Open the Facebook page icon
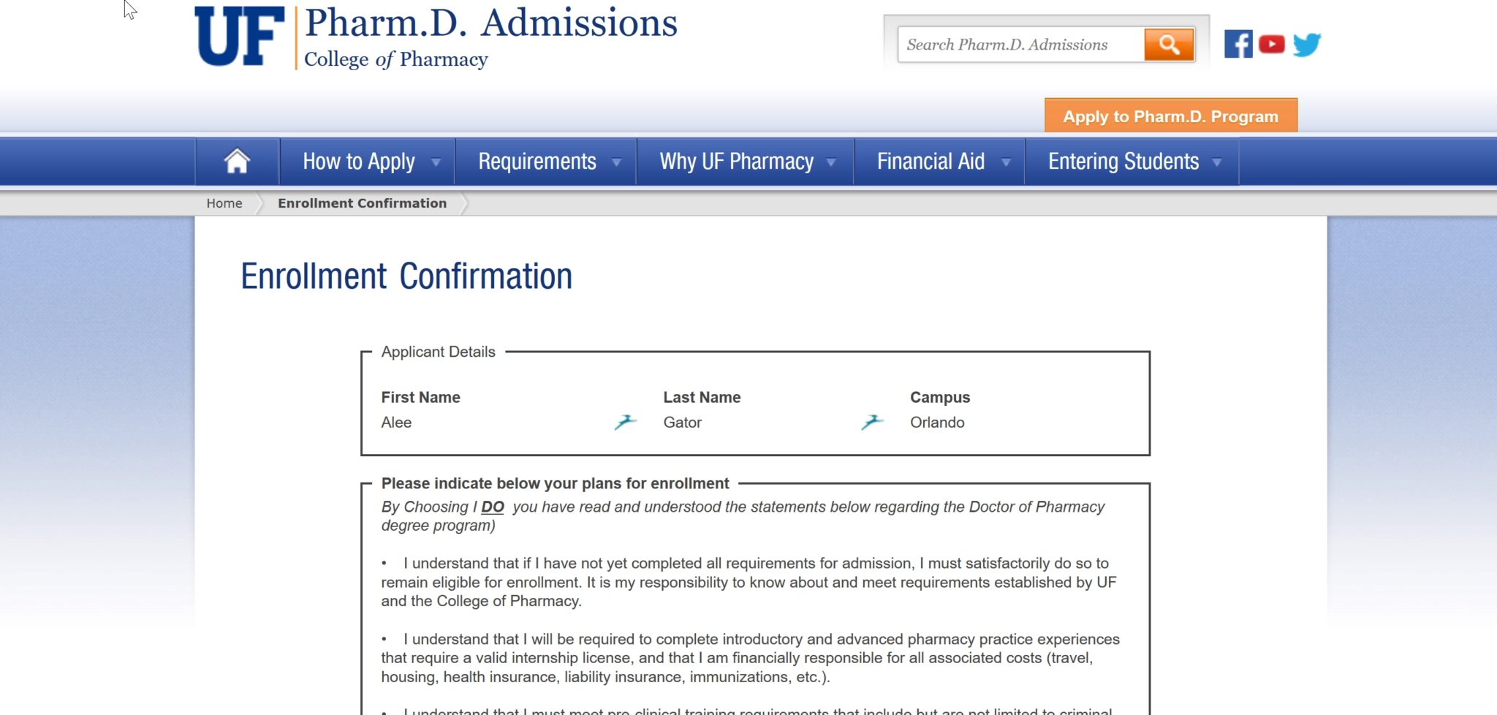The height and width of the screenshot is (715, 1497). (1238, 44)
